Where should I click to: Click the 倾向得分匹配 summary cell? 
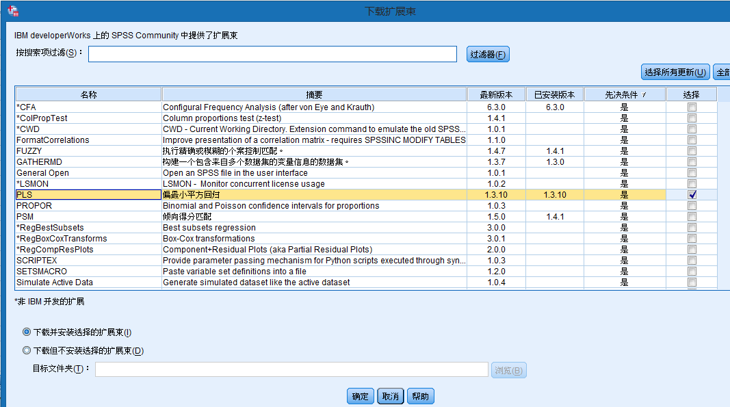[x=314, y=217]
